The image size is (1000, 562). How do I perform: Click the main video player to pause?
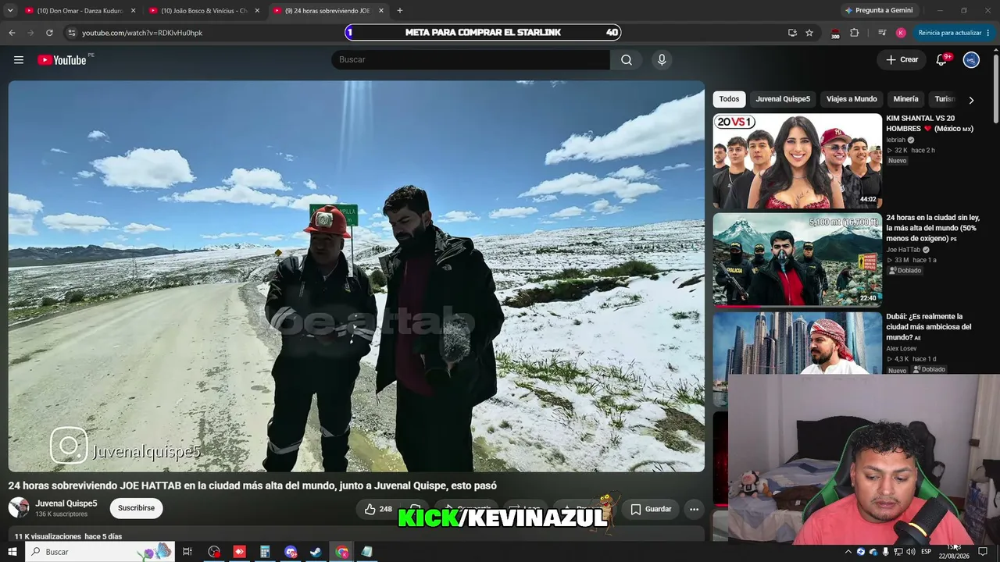coord(356,276)
